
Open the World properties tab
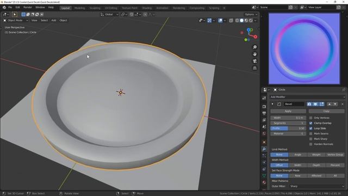264,133
